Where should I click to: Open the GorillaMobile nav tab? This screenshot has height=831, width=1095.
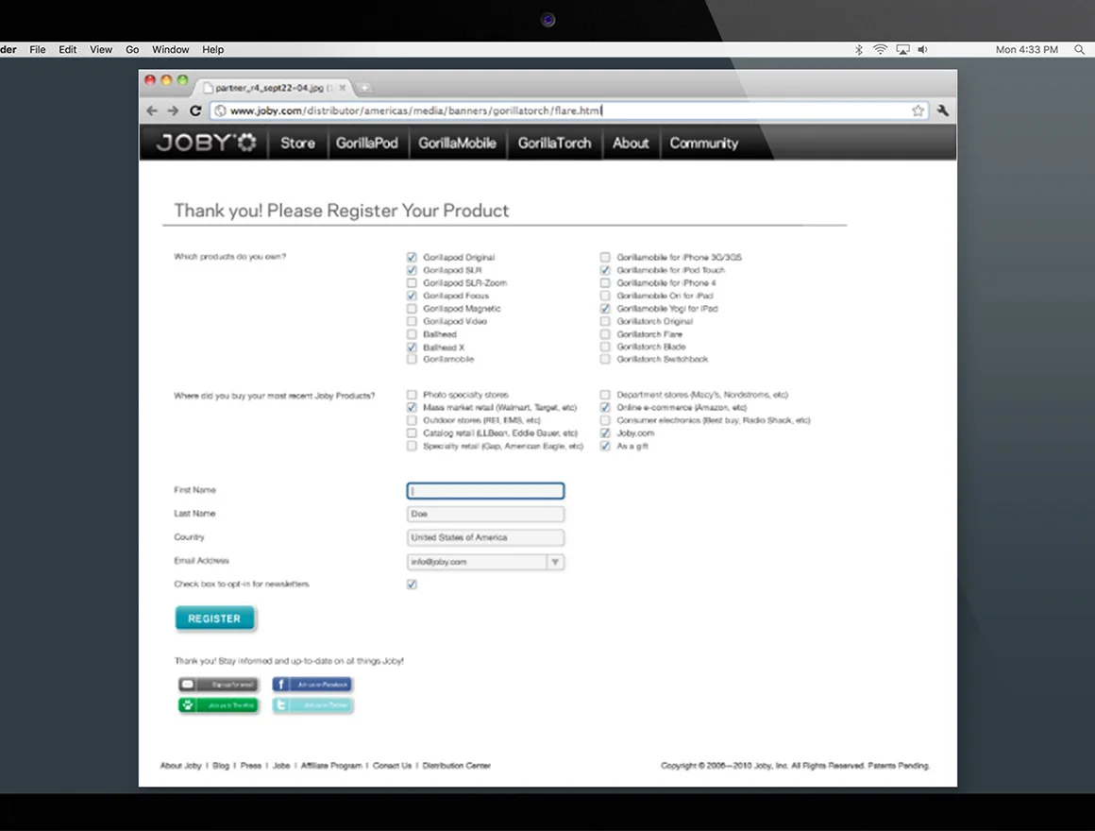click(458, 143)
